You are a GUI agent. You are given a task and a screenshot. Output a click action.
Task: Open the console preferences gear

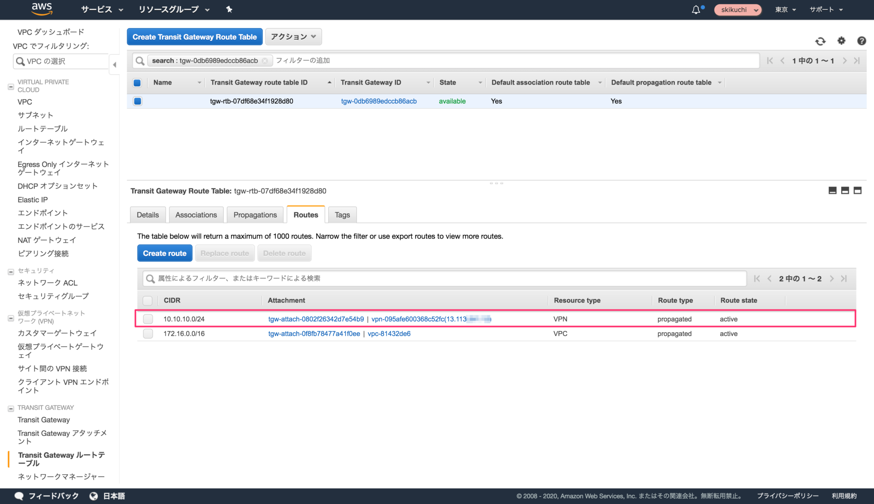coord(841,41)
